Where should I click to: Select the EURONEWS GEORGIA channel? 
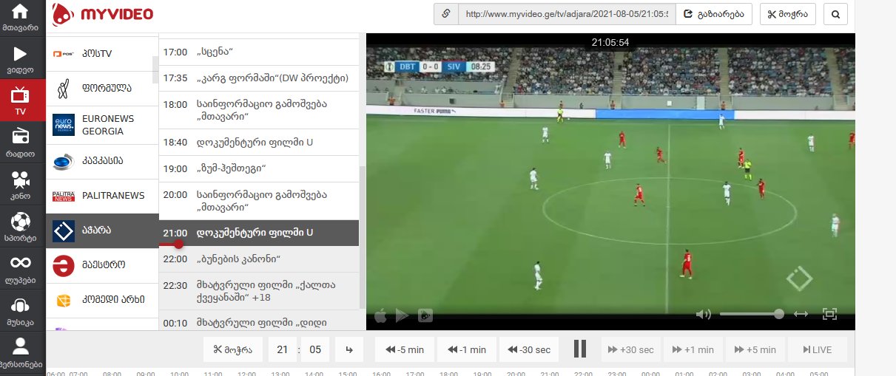point(102,125)
